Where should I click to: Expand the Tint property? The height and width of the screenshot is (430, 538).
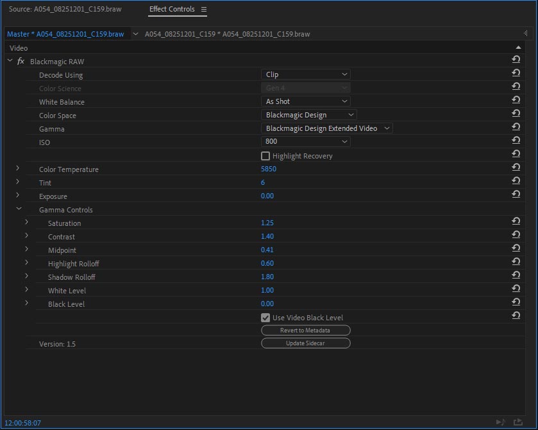click(17, 182)
